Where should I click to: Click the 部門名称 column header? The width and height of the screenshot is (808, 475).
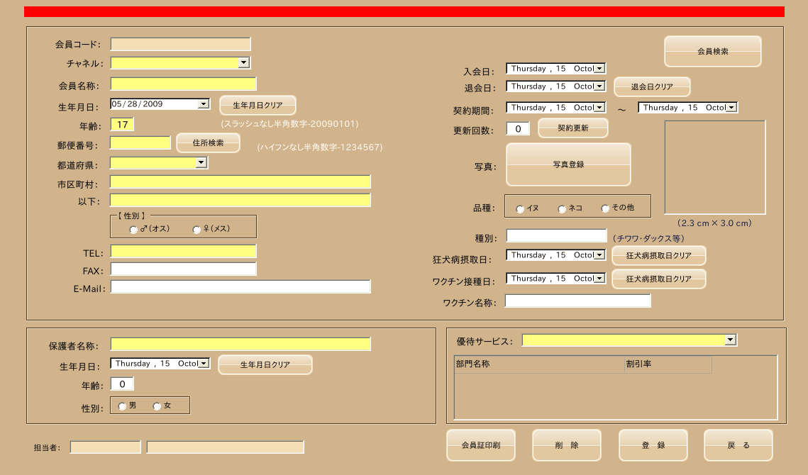pyautogui.click(x=540, y=364)
